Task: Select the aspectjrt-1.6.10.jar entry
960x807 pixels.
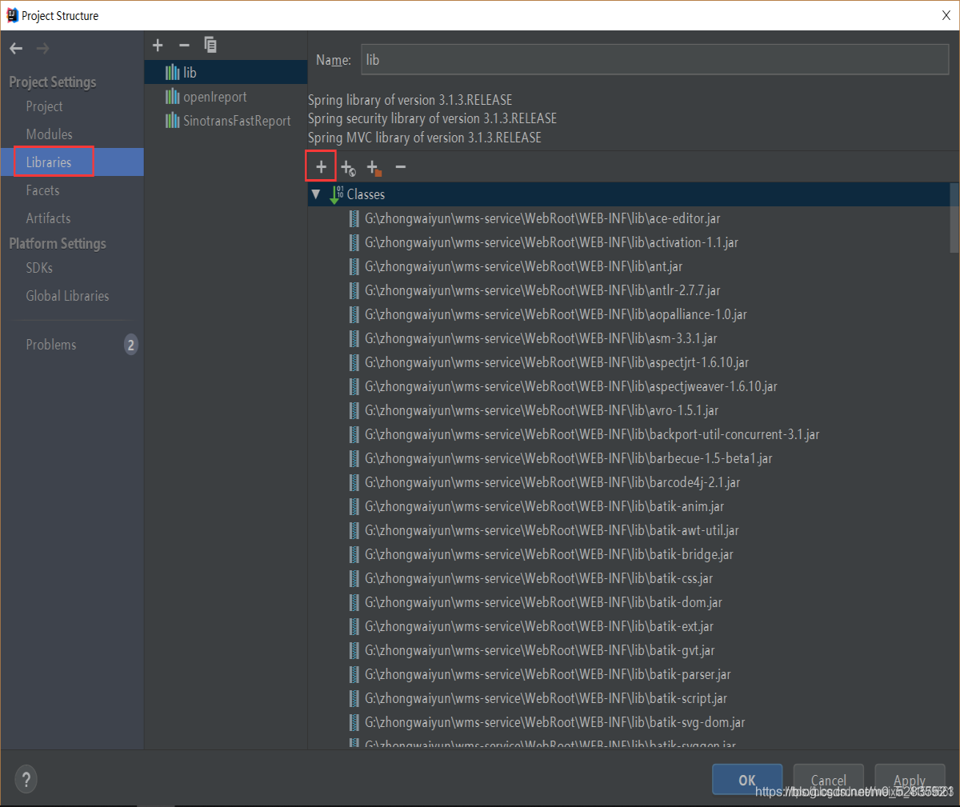Action: pos(557,362)
